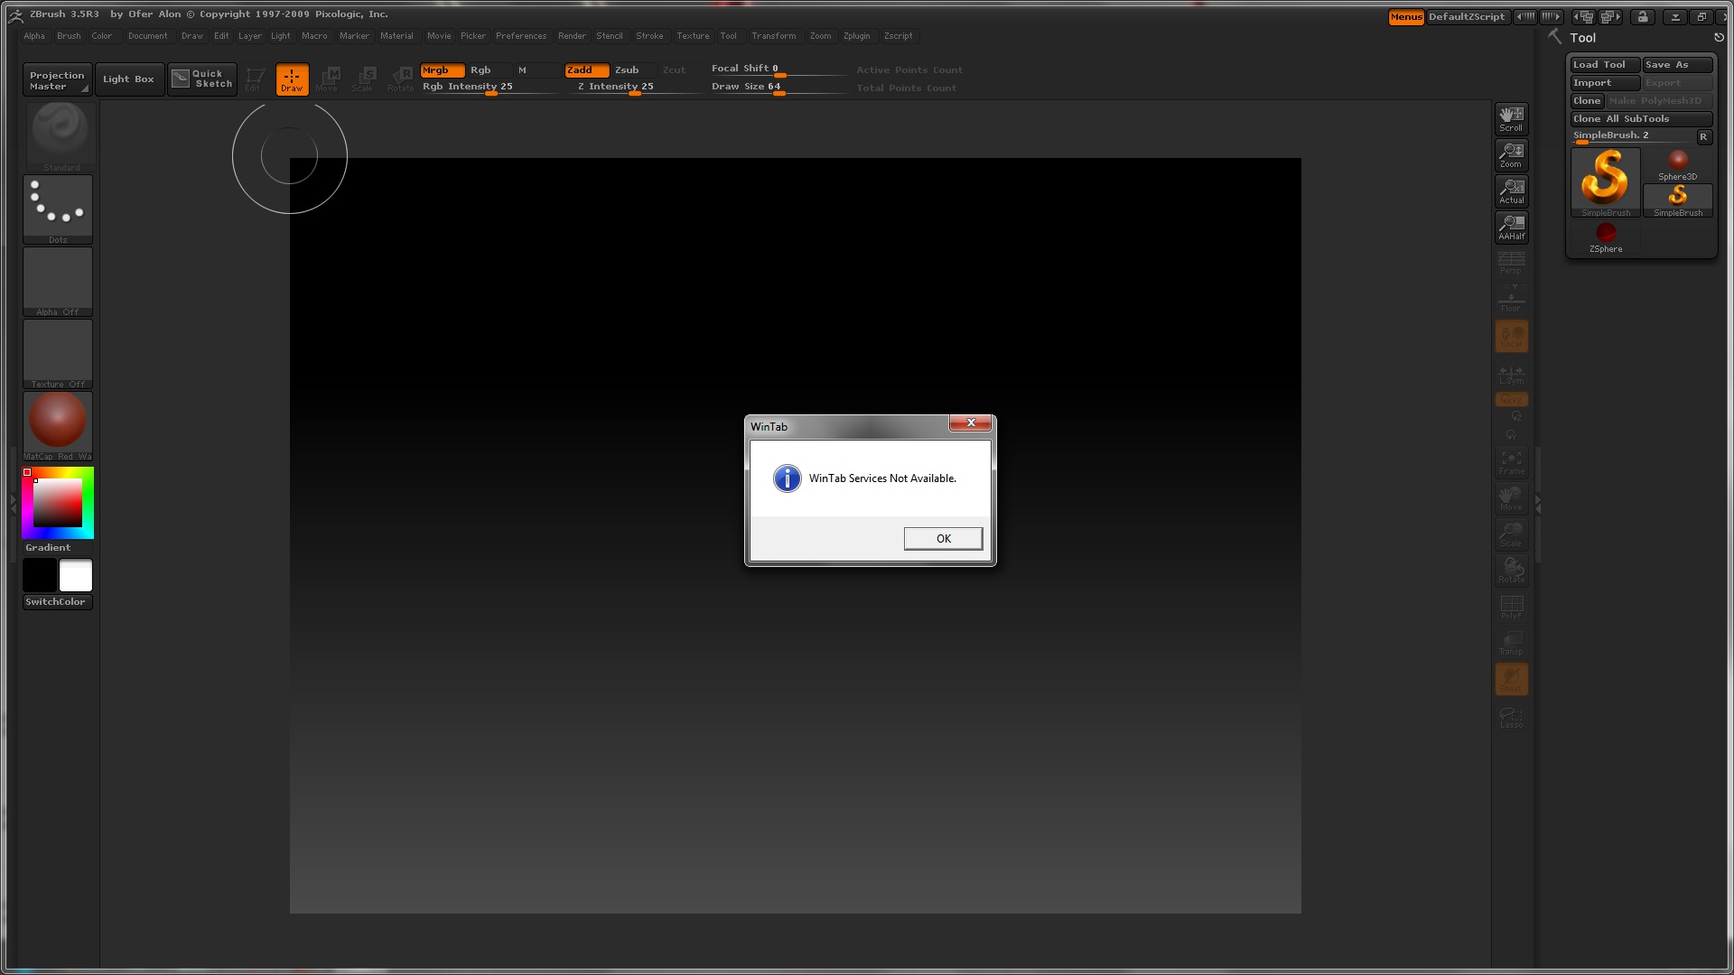
Task: Click the Load Tool button
Action: [x=1605, y=64]
